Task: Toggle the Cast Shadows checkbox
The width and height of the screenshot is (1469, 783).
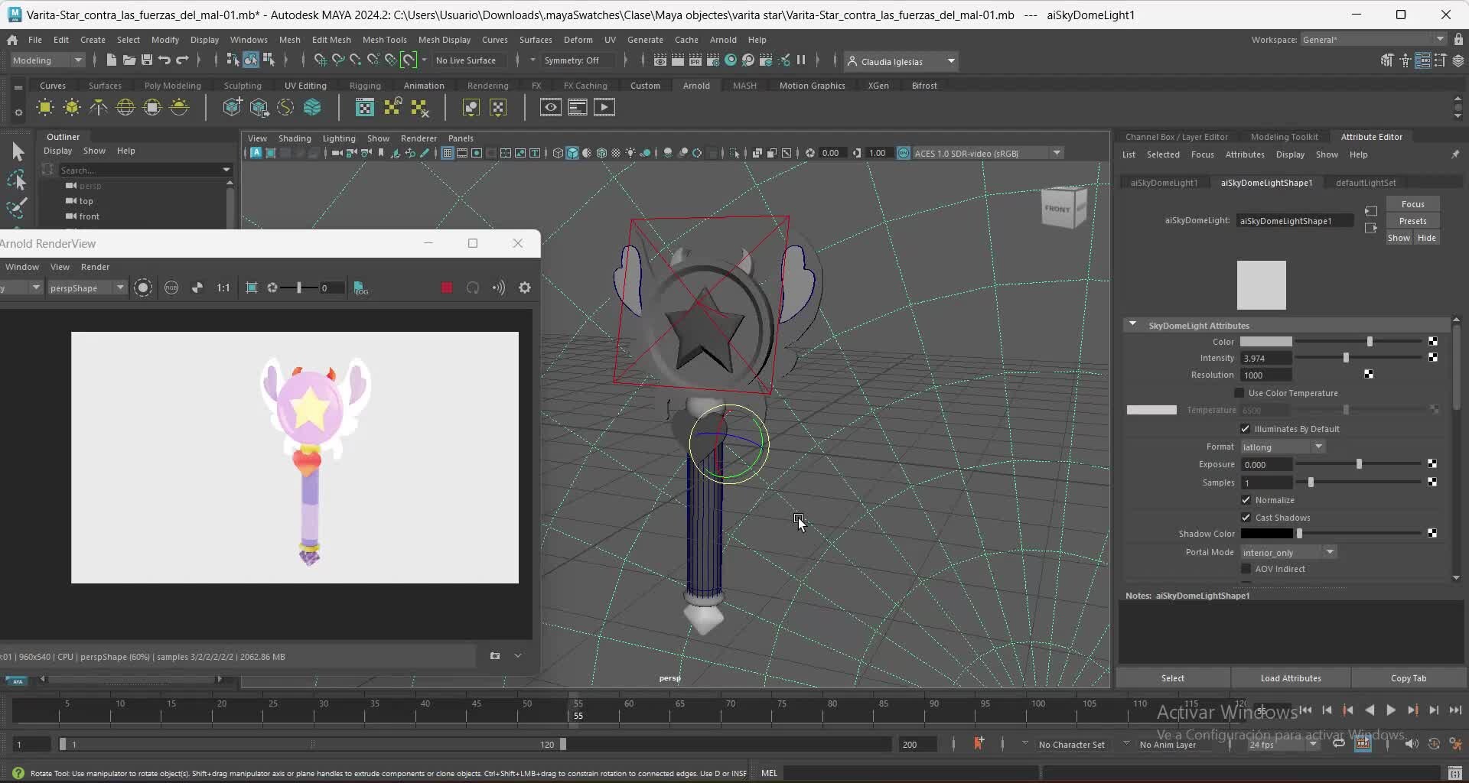Action: [1246, 518]
